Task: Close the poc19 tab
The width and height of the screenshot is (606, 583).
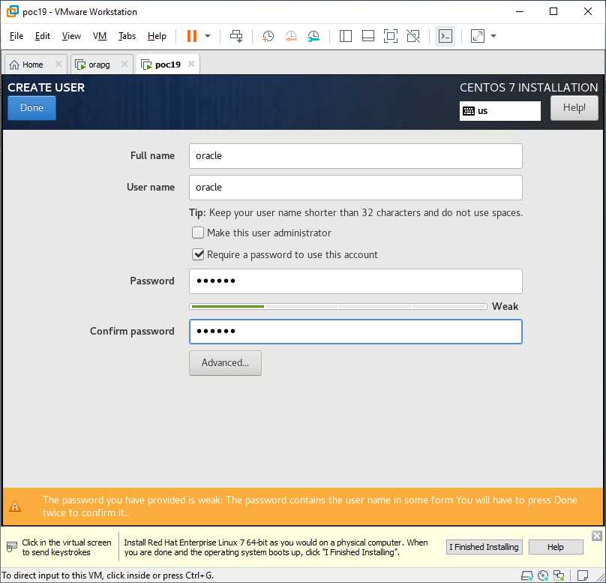Action: [x=191, y=64]
